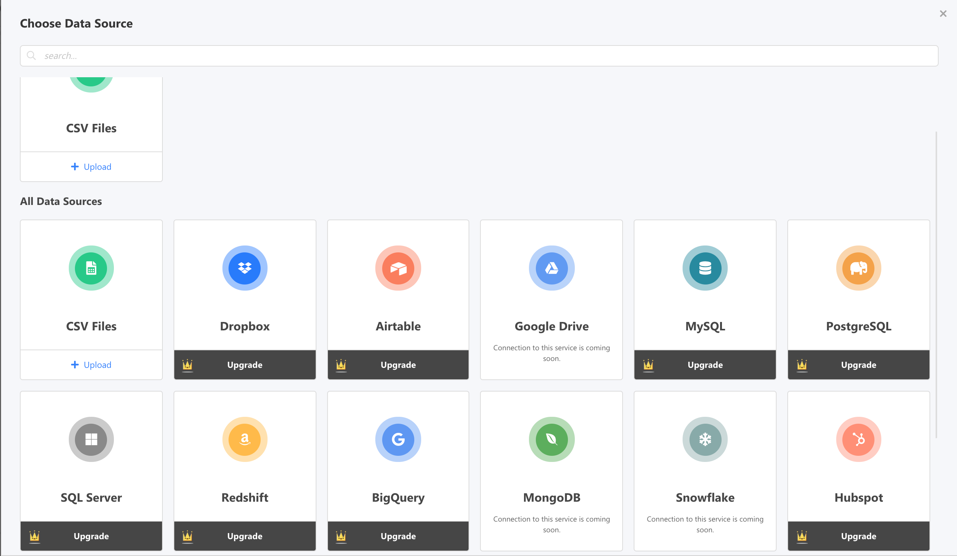Click the Dropbox card title
The image size is (957, 556).
(x=245, y=326)
